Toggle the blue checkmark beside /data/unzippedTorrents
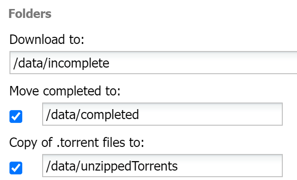 coord(16,168)
